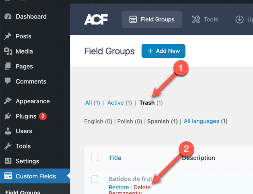Click the Settings sliders icon
This screenshot has height=194, width=253.
[8, 161]
